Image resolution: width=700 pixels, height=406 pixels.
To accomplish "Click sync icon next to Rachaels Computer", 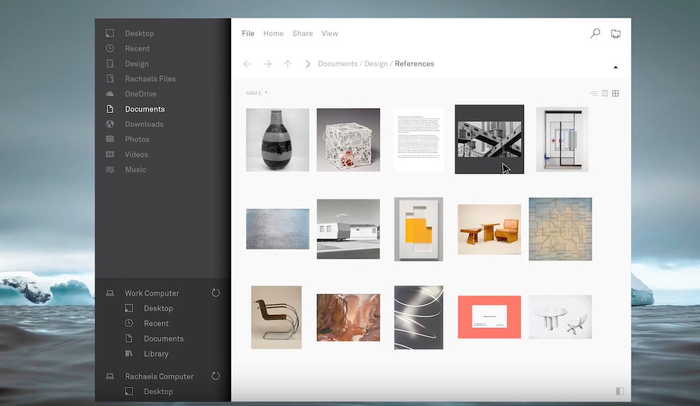I will [x=216, y=376].
